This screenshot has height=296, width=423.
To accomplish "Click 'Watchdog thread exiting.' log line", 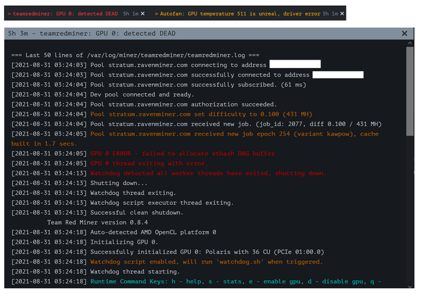I will pos(94,193).
